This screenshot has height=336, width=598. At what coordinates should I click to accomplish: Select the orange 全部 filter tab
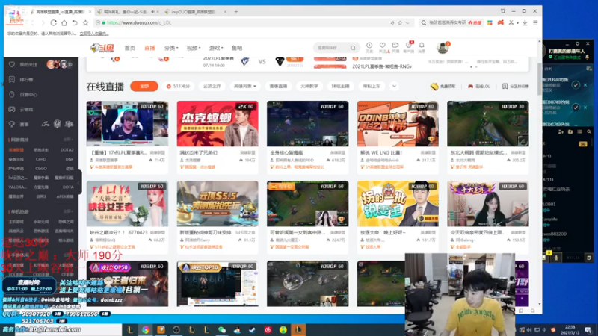pos(144,87)
